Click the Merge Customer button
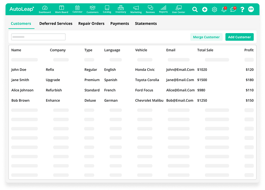 click(x=206, y=37)
